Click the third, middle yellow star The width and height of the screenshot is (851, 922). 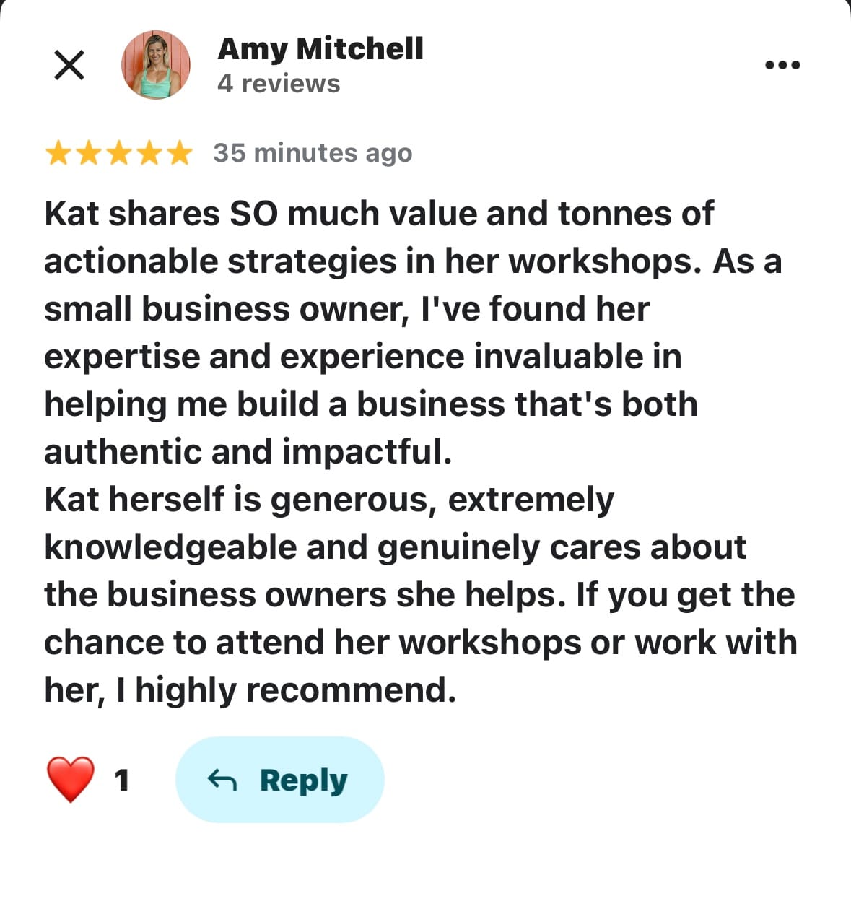point(118,153)
